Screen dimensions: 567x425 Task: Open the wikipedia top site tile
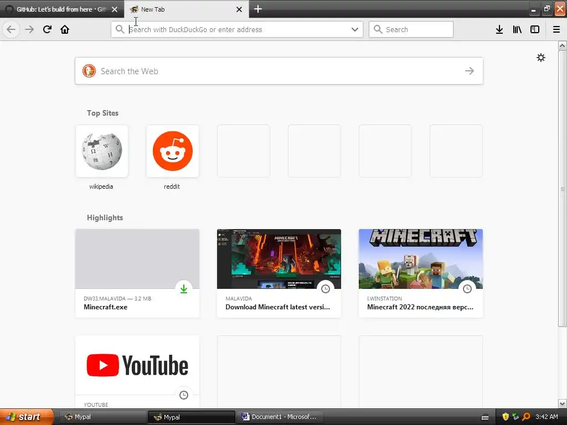click(102, 151)
